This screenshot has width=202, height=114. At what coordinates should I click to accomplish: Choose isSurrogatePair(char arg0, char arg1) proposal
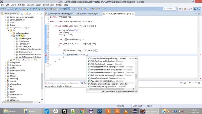click(x=111, y=58)
